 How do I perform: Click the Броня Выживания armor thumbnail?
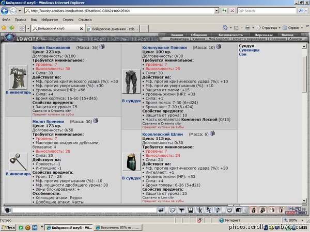click(18, 77)
